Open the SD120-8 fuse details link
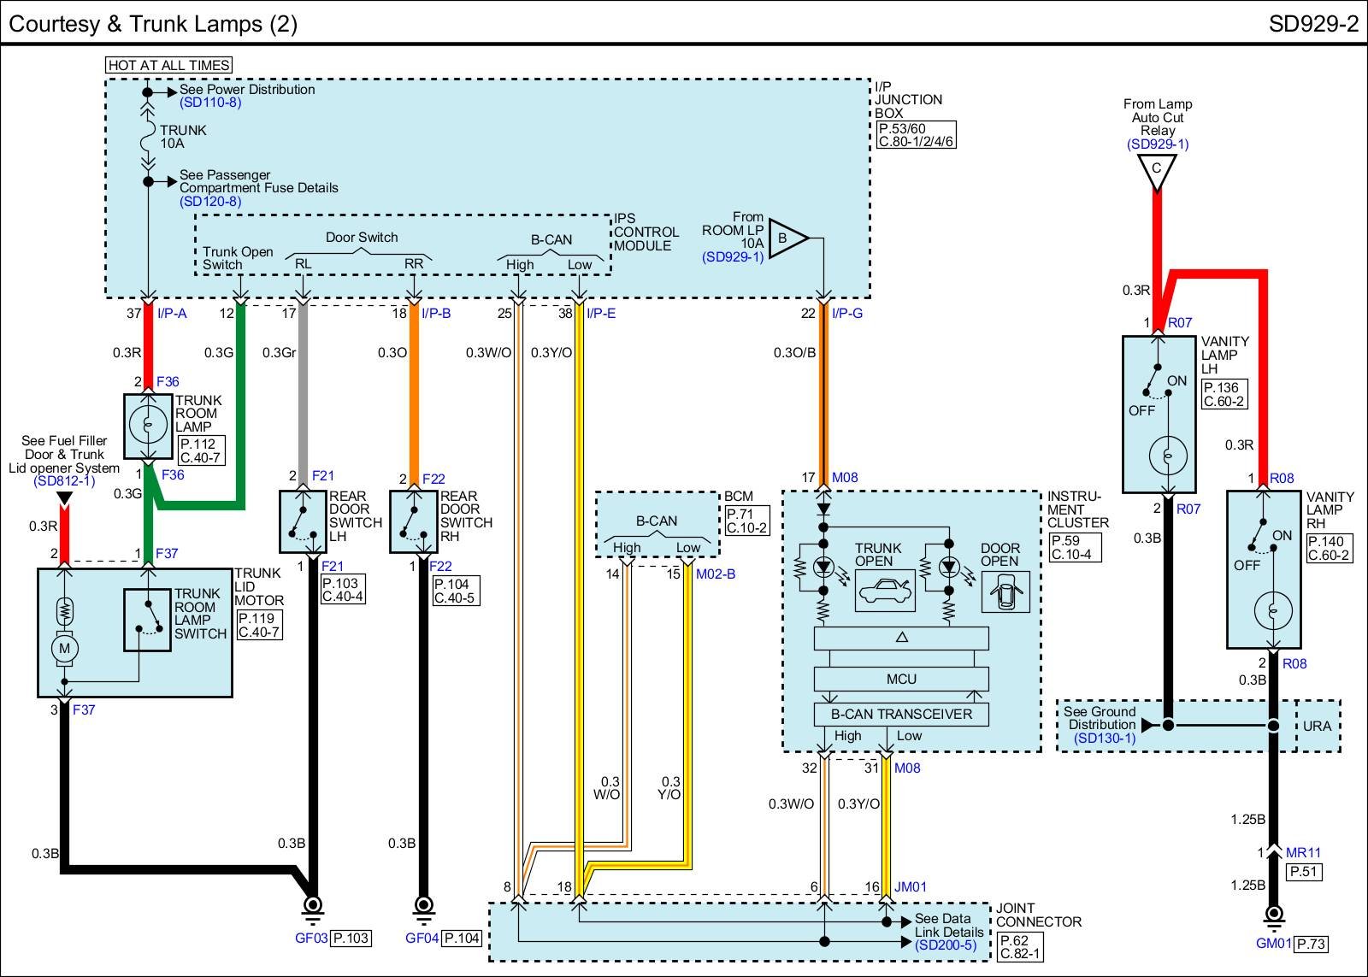Image resolution: width=1368 pixels, height=977 pixels. 210,202
